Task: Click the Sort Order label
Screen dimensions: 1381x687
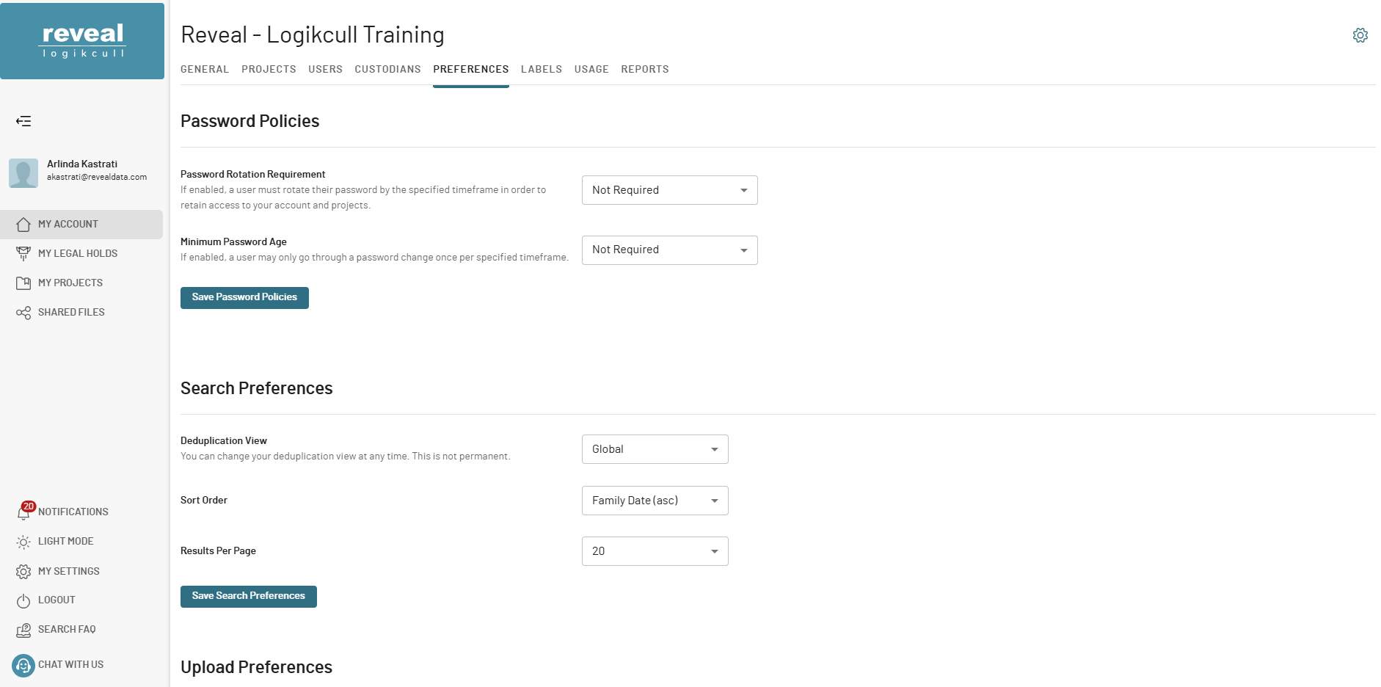Action: (204, 500)
